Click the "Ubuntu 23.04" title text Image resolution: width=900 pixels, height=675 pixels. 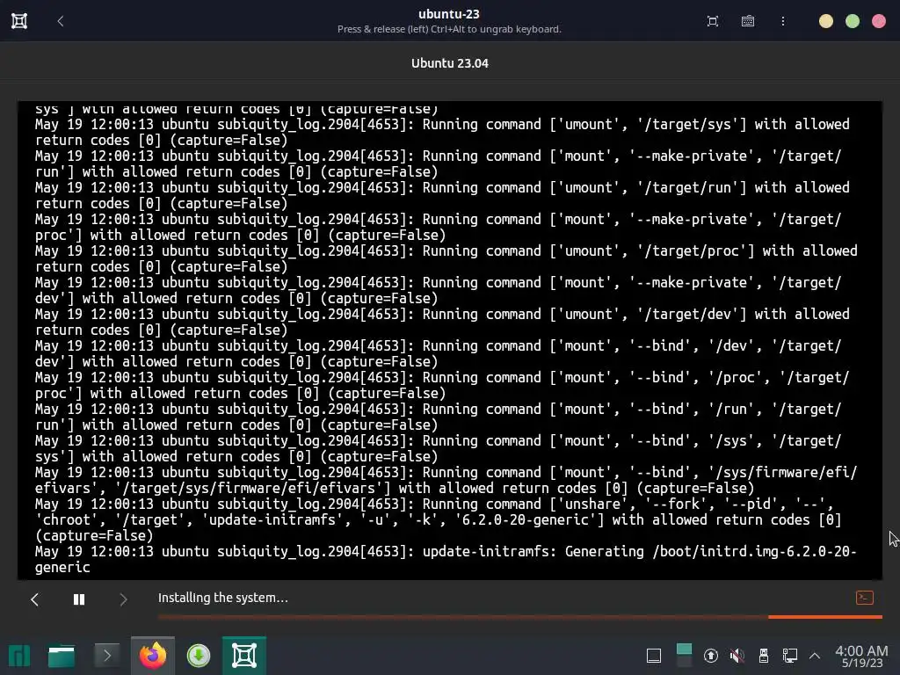(450, 63)
